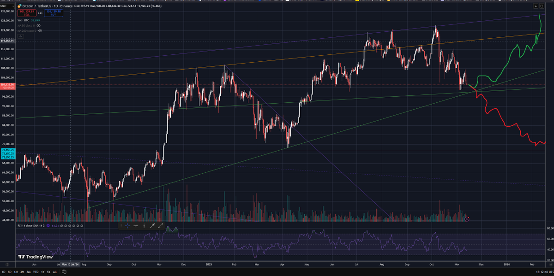
Task: Click the red SELL order button
Action: 27,13
